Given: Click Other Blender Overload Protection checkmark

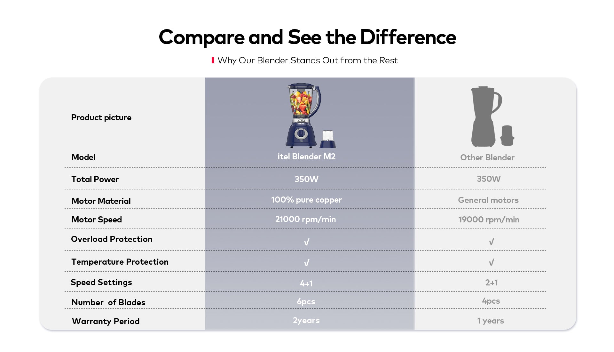Looking at the screenshot, I should [x=491, y=242].
